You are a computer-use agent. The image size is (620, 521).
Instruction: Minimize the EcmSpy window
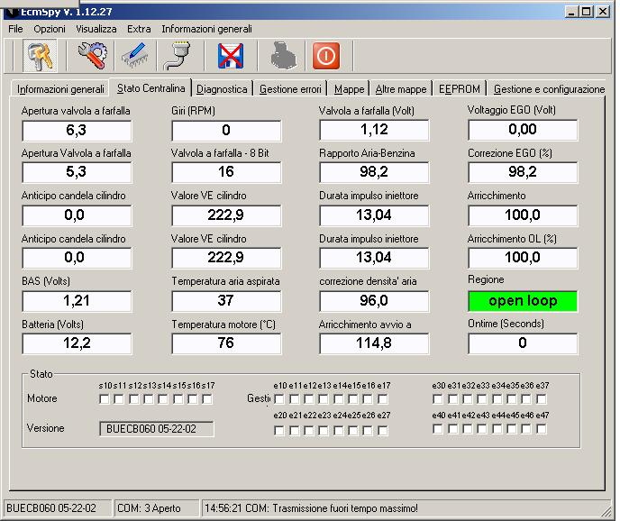pos(570,12)
